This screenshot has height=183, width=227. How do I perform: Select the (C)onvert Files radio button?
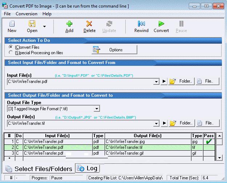click(11, 47)
